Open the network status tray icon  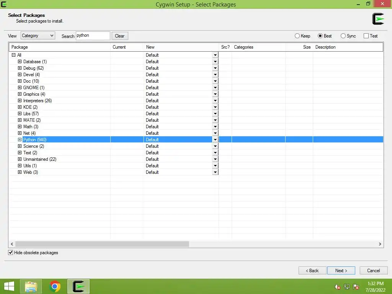point(347,287)
